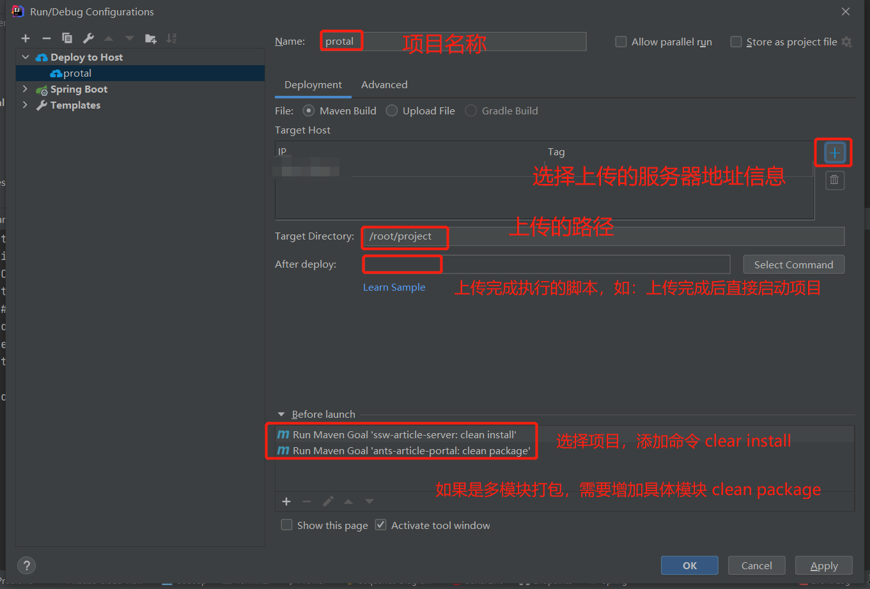Open help with question mark button
Screen dimensions: 870x589
coord(26,565)
